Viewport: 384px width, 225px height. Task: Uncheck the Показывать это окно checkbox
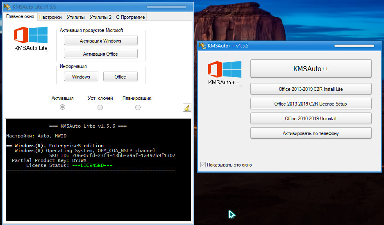pos(203,165)
